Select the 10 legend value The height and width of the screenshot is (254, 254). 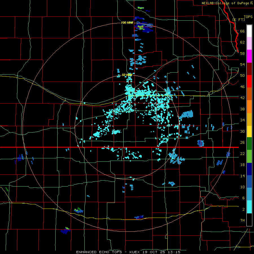(242, 187)
